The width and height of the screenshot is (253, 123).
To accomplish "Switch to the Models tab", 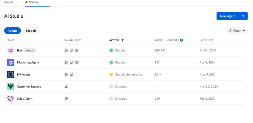I will [x=31, y=31].
